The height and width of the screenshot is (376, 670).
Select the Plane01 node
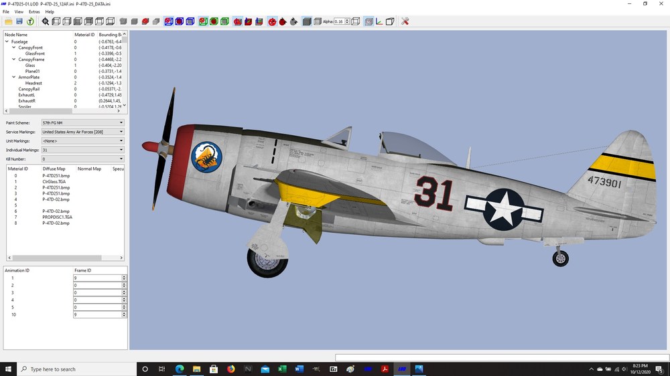coord(32,72)
